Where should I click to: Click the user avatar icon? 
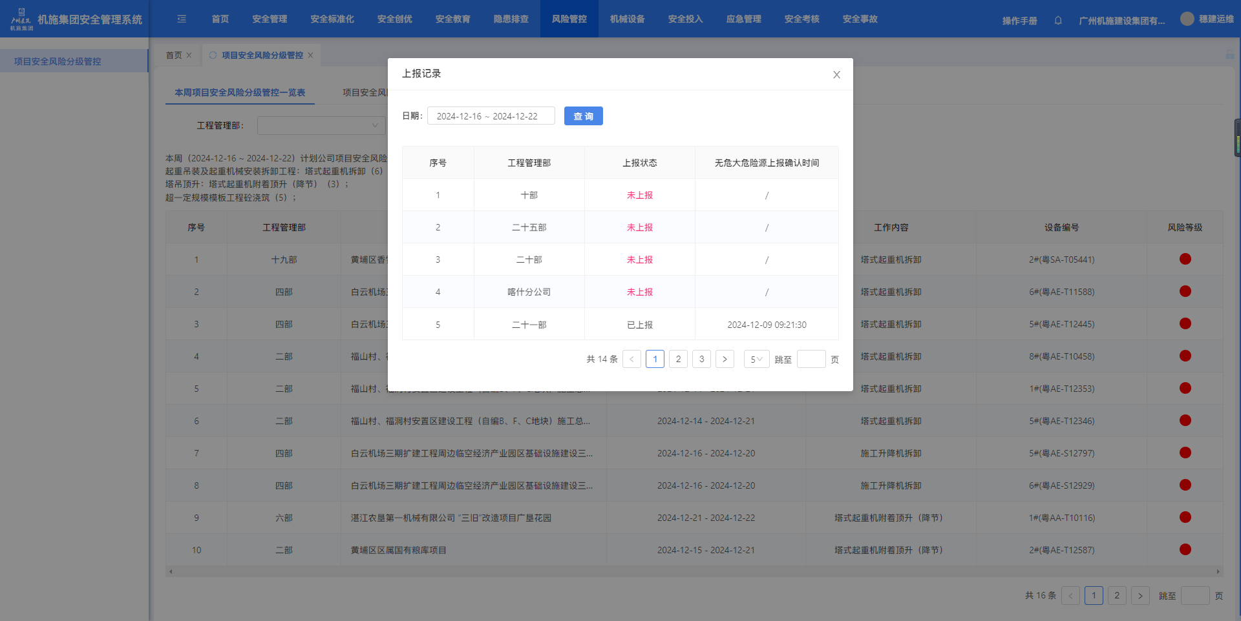pyautogui.click(x=1187, y=19)
